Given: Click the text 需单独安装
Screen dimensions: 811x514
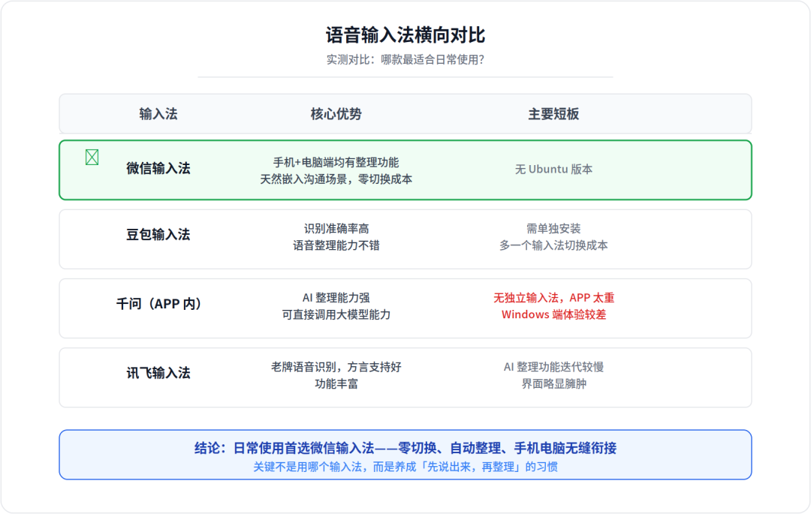Looking at the screenshot, I should pyautogui.click(x=553, y=228).
